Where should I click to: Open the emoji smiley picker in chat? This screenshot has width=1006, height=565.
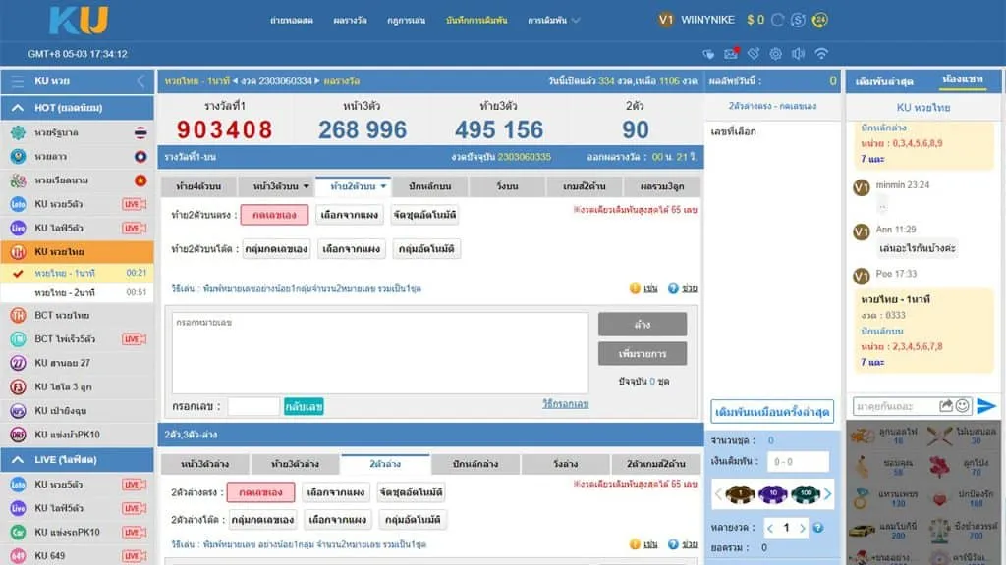(x=963, y=405)
